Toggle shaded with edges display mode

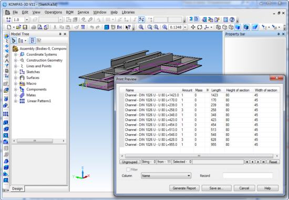[x=246, y=27]
